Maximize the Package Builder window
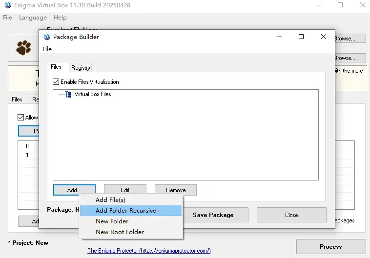The height and width of the screenshot is (258, 370). 301,37
